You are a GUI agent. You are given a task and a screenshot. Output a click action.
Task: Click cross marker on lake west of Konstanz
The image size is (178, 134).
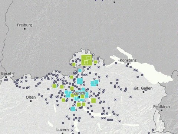(116, 63)
